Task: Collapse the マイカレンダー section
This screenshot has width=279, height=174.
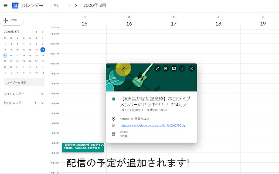Action: pyautogui.click(x=42, y=94)
